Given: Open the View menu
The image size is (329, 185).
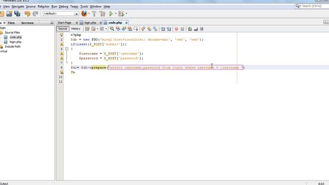Looking at the screenshot, I should point(6,7).
